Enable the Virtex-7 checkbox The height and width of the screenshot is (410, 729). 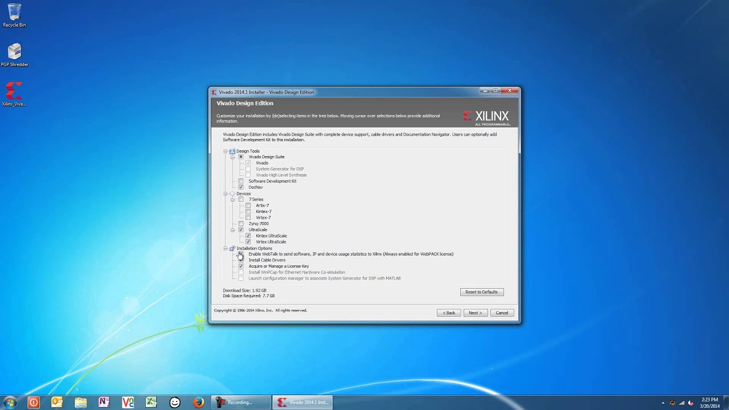click(x=248, y=218)
